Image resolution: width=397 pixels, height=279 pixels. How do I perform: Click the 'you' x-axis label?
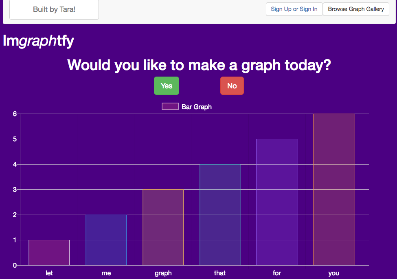(x=334, y=273)
